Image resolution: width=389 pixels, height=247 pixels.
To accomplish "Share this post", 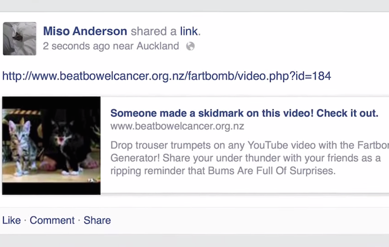I will (x=97, y=220).
